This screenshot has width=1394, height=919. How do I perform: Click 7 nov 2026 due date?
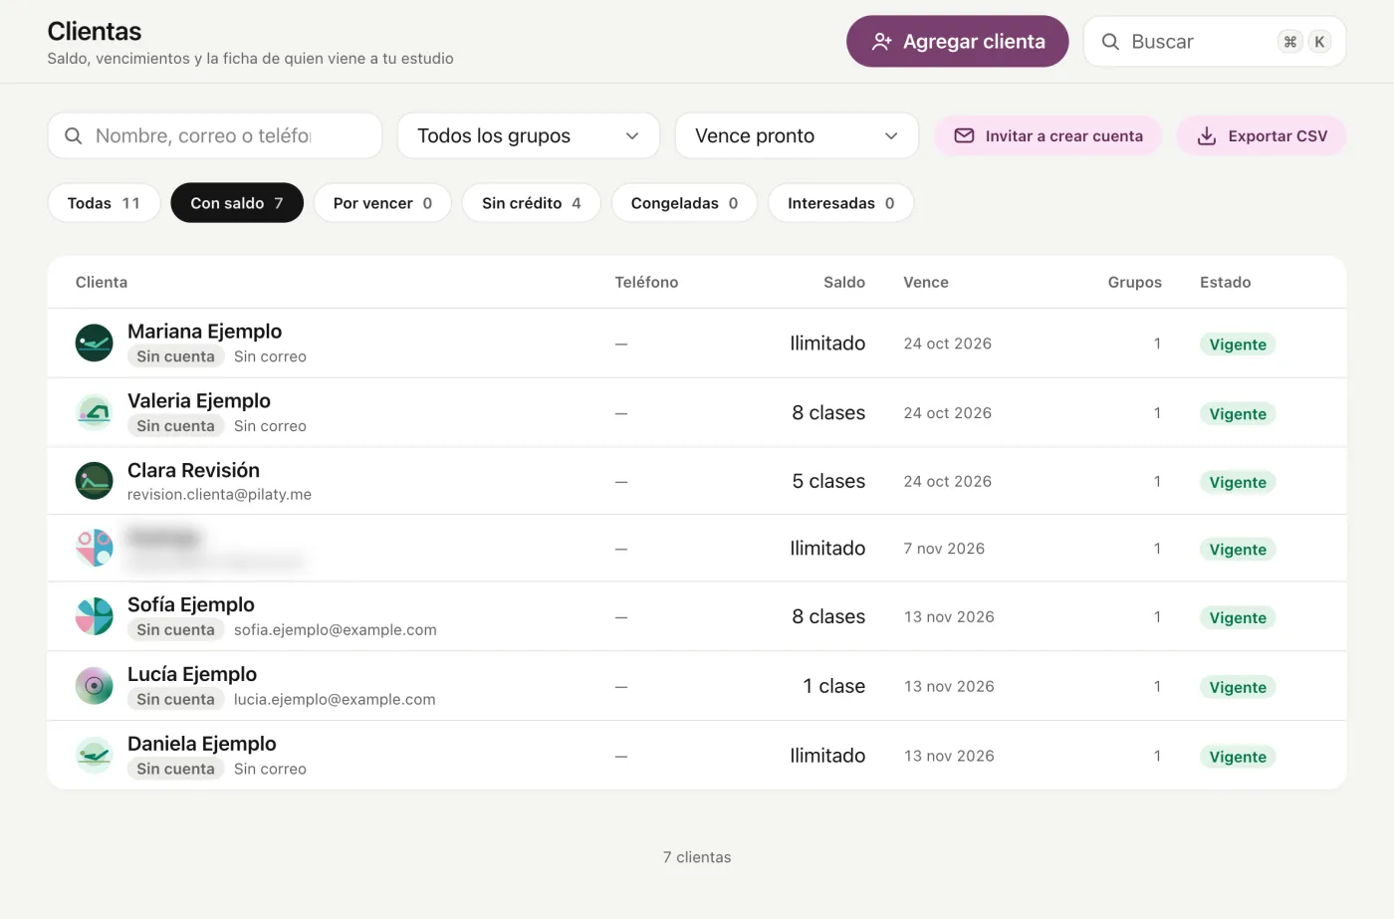point(944,549)
